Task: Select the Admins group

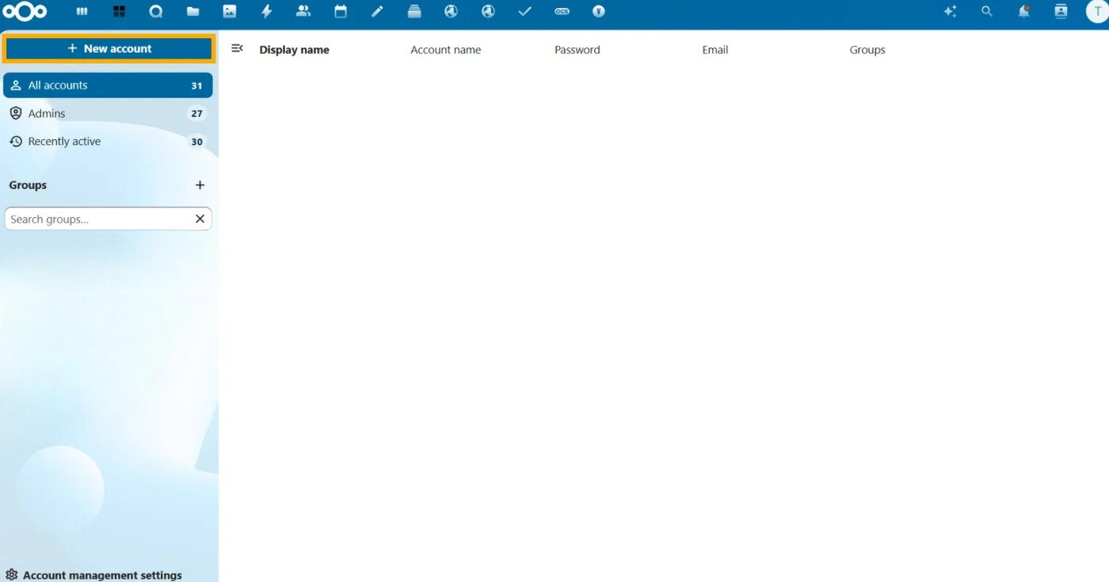Action: click(x=108, y=113)
